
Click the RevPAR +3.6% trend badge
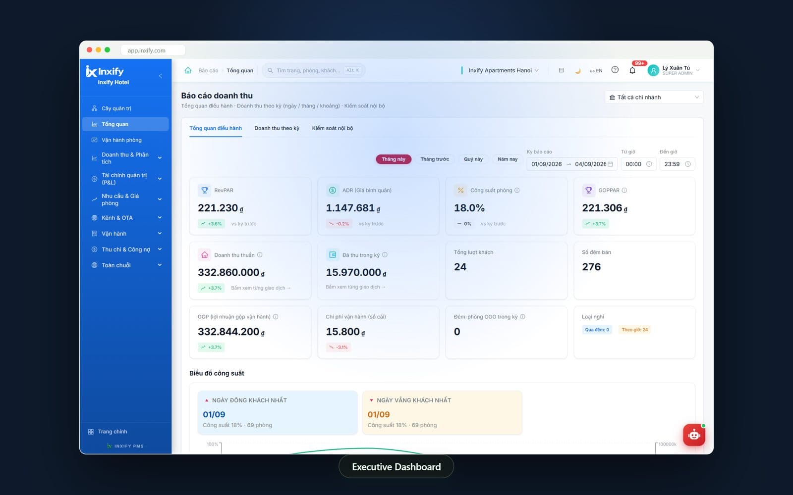[212, 224]
